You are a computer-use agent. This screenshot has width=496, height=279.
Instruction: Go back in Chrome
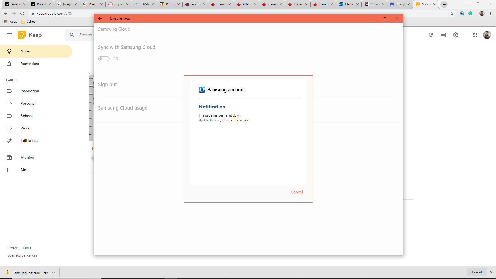(6, 13)
